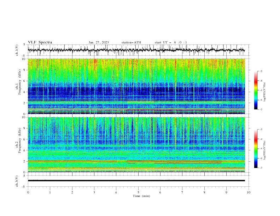Click the ch.1 spectrogram color scale bar

tap(256, 90)
